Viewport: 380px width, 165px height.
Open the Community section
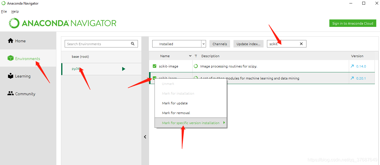tap(28, 94)
